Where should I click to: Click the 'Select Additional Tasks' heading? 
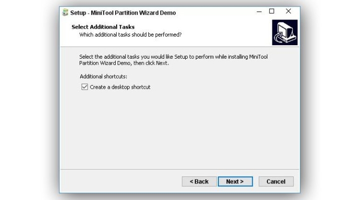[x=103, y=27]
